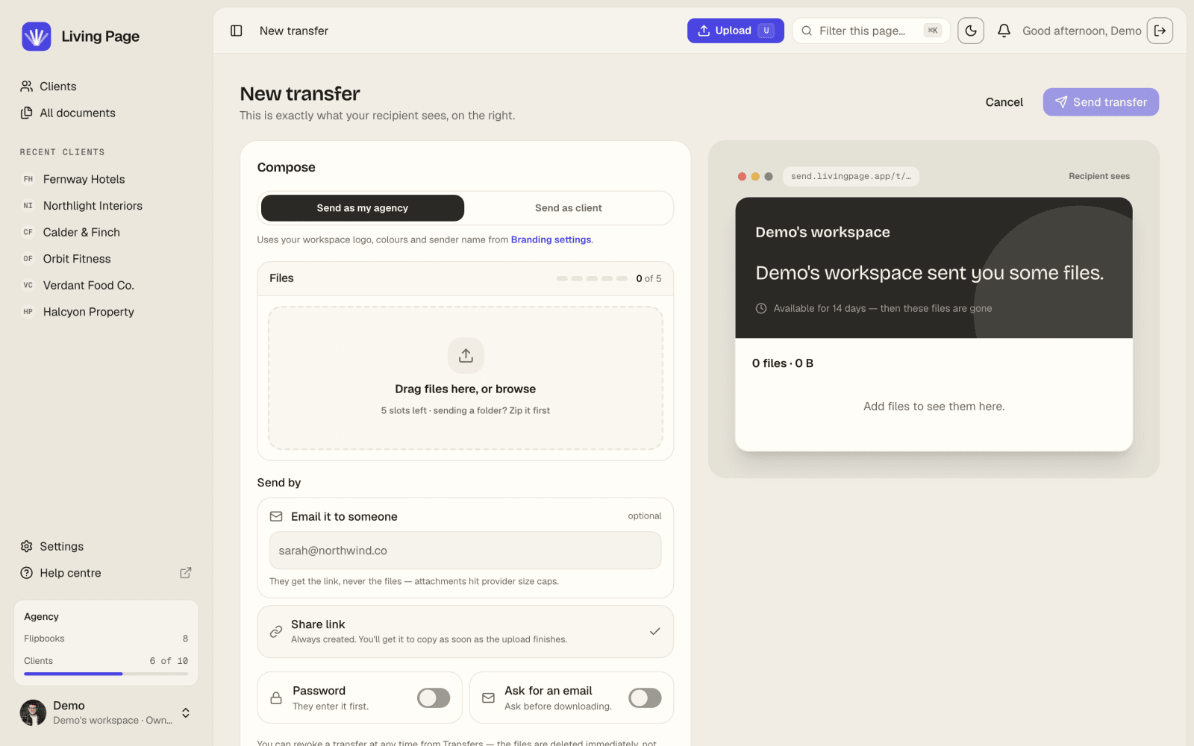
Task: Open Help centre in the sidebar
Action: (106, 573)
